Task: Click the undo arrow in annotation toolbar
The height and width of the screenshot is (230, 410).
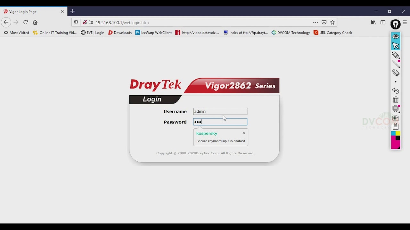Action: 396,91
